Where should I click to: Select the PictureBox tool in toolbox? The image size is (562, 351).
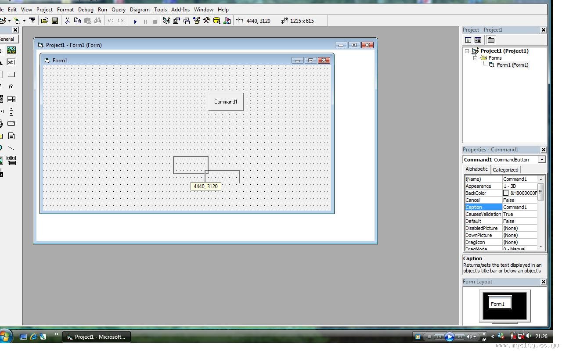(11, 50)
